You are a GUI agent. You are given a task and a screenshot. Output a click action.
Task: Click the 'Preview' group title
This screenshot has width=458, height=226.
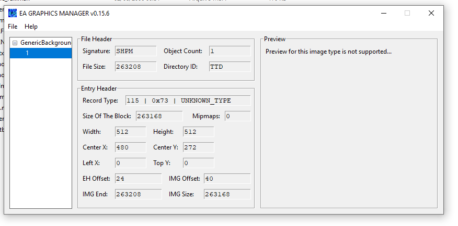(274, 39)
